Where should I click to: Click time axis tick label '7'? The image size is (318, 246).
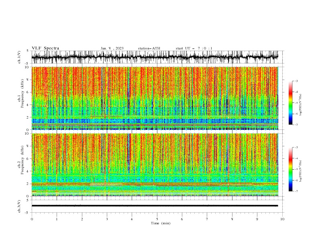(x=207, y=219)
